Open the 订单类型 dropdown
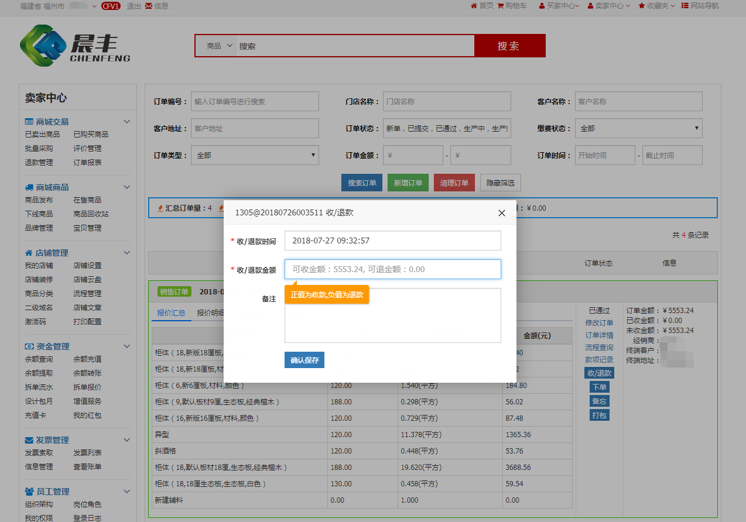Screen dimensions: 746x522 (255, 155)
